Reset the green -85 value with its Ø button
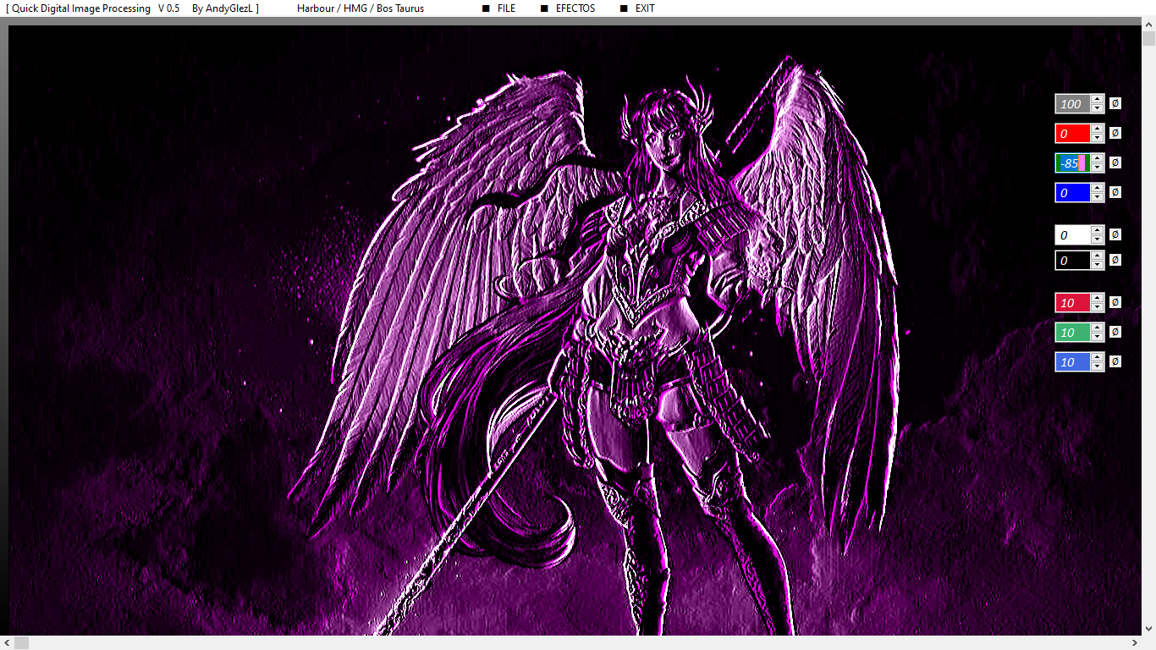This screenshot has height=650, width=1156. 1115,162
